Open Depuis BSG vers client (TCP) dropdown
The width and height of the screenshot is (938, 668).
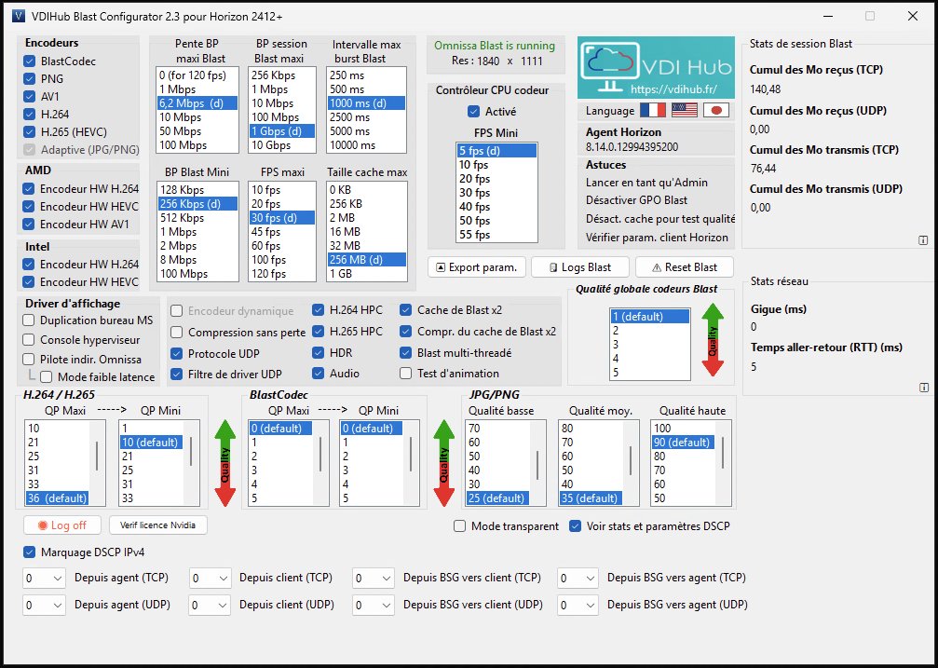tap(374, 579)
